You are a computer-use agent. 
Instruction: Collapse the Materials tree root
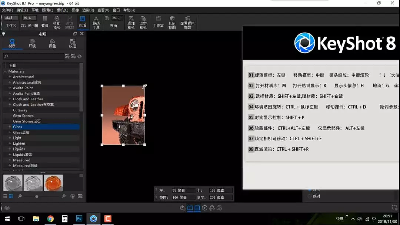(5, 71)
